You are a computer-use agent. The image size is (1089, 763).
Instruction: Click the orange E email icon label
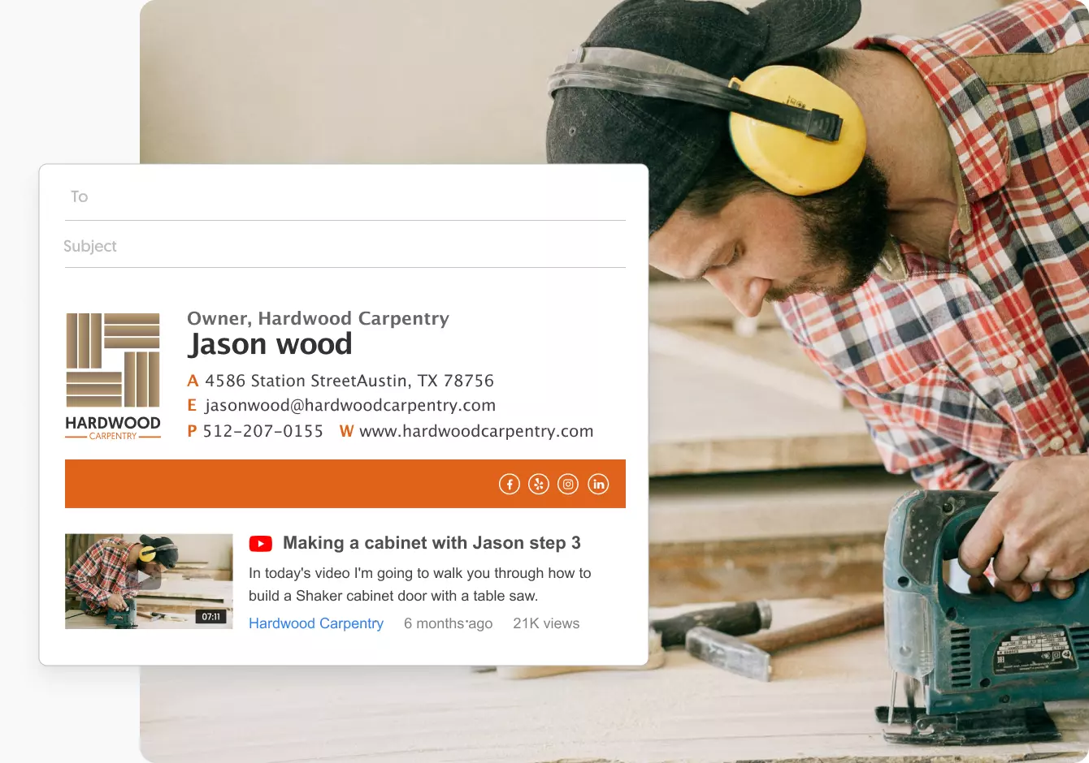[192, 405]
